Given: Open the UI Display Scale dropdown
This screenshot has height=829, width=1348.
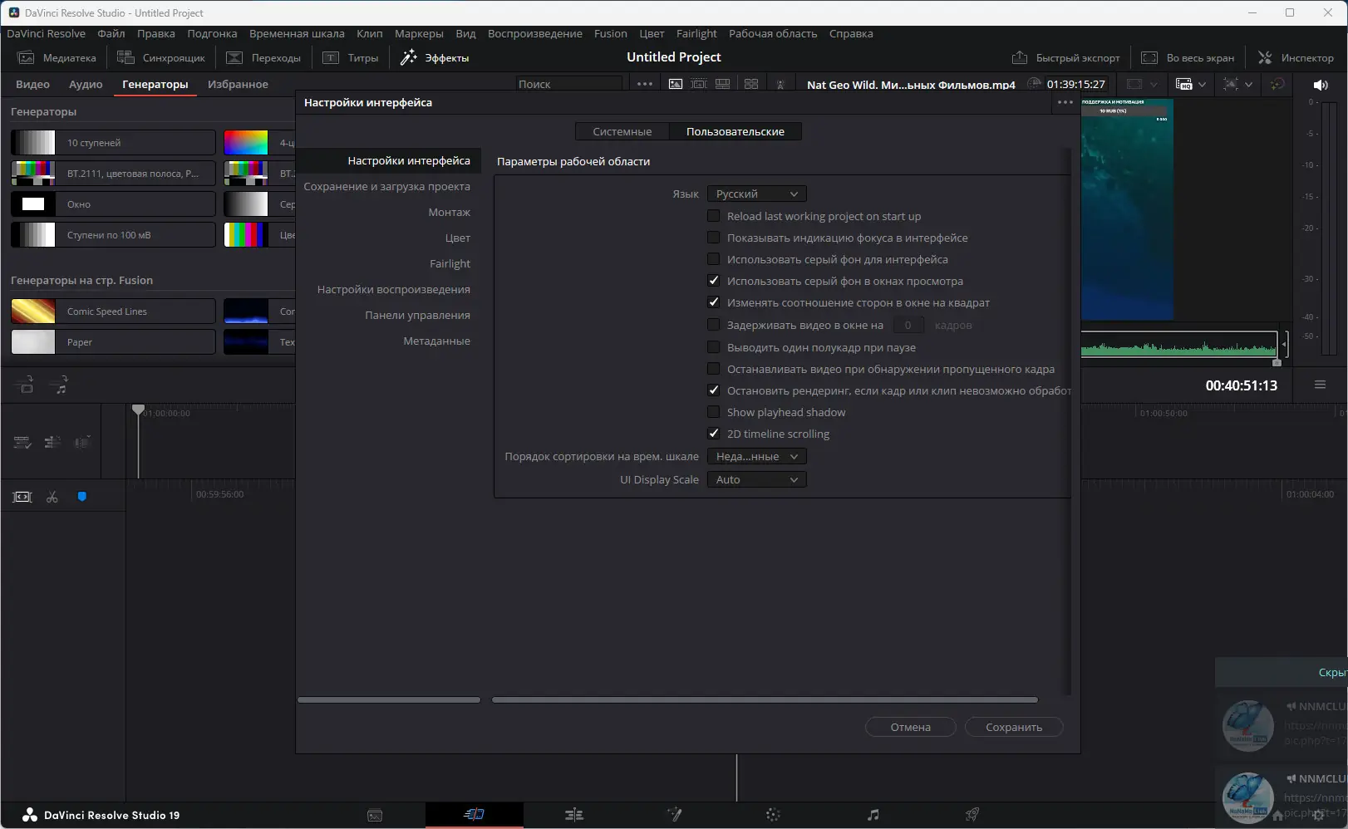Looking at the screenshot, I should pyautogui.click(x=756, y=479).
